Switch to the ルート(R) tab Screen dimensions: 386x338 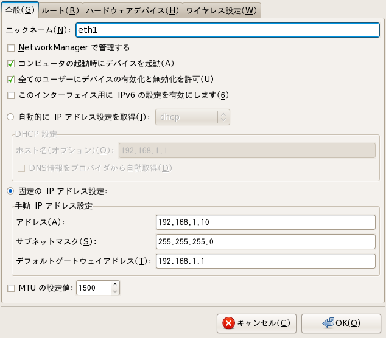tap(60, 10)
